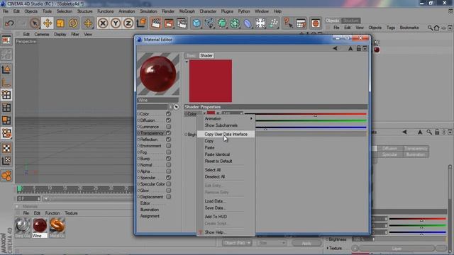This screenshot has height=255, width=454.
Task: Click the back arrow in Material Editor
Action: click(335, 48)
